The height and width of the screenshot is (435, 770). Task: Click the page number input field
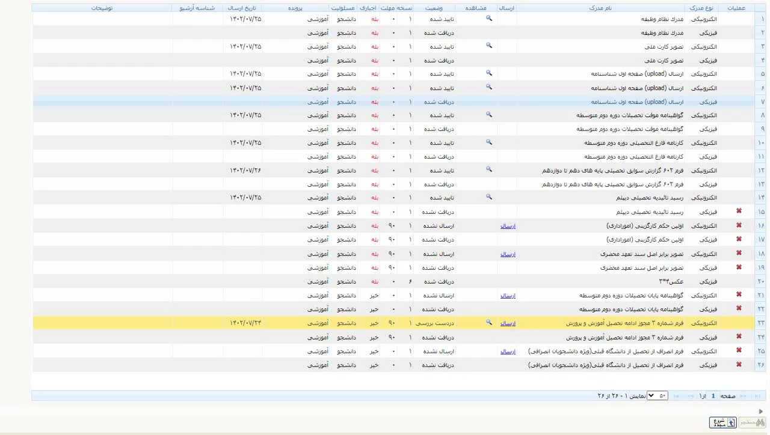tap(713, 396)
